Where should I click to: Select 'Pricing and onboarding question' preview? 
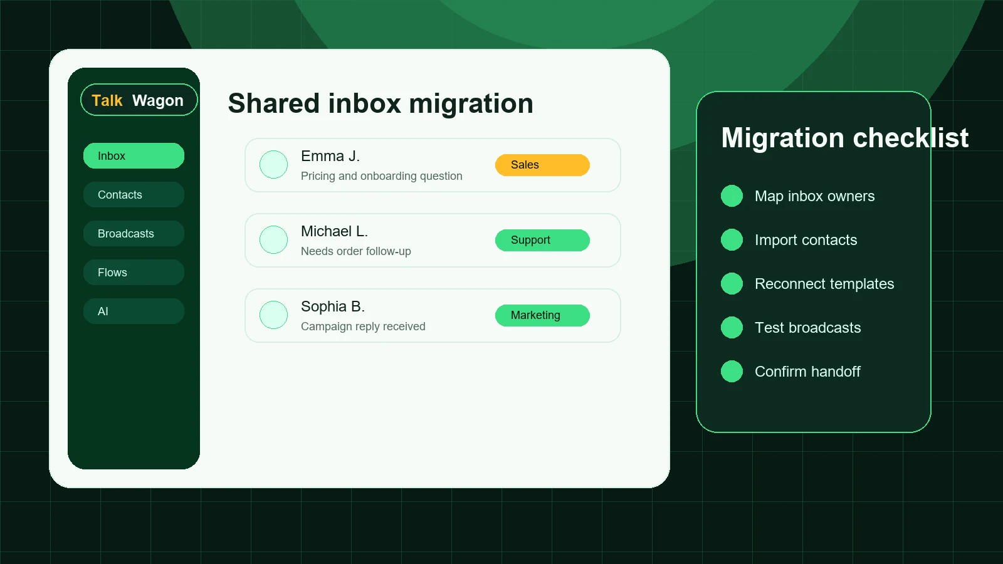click(382, 176)
